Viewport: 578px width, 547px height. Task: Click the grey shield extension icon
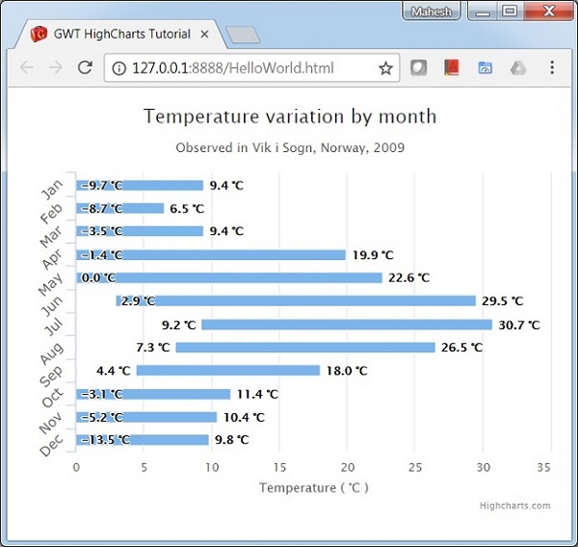click(x=419, y=68)
